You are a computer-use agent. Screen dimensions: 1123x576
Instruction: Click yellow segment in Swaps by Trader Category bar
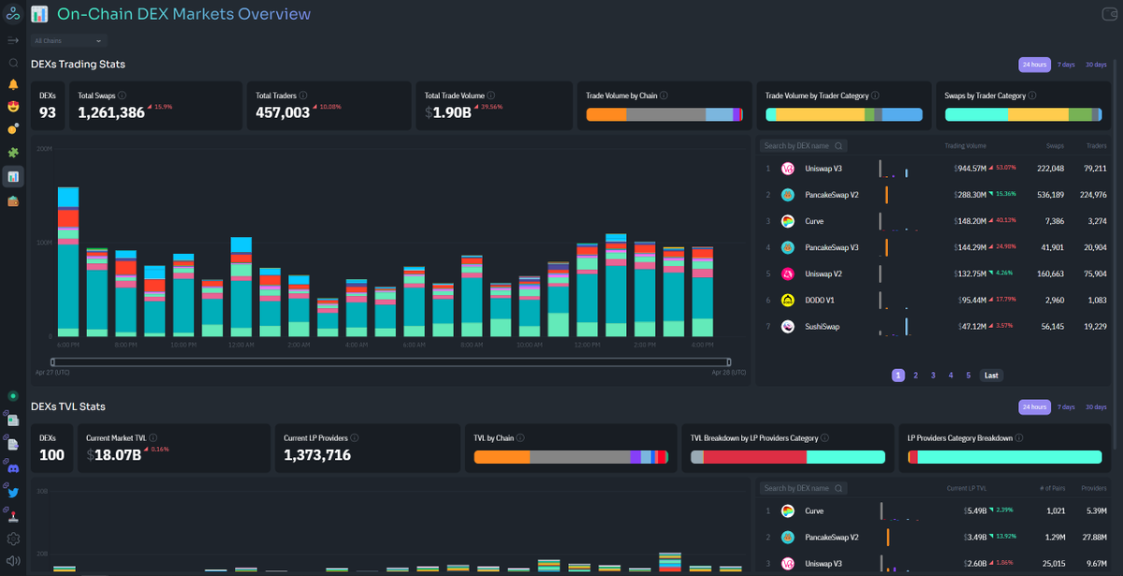point(1038,114)
